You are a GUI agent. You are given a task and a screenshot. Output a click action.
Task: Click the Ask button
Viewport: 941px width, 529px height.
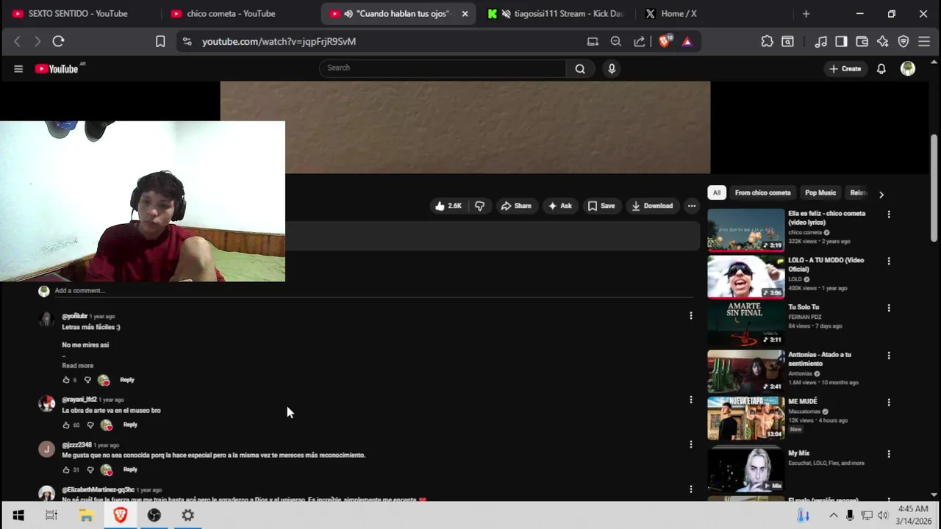coord(559,206)
